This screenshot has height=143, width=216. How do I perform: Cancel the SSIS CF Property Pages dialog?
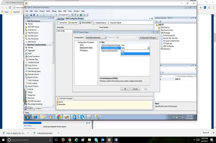(x=135, y=89)
